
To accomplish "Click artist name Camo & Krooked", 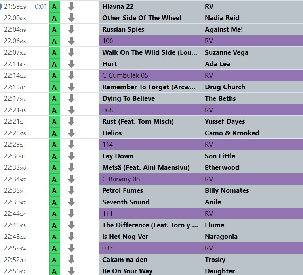I will tap(232, 133).
